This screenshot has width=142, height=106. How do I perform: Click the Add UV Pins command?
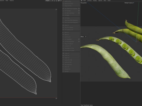[71, 1]
